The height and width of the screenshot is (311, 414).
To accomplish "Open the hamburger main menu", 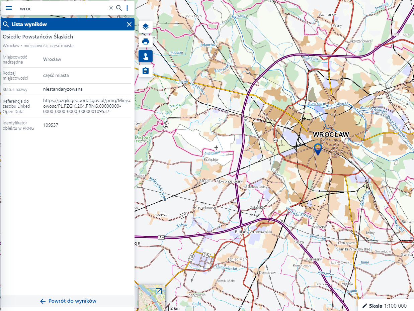I will 9,8.
